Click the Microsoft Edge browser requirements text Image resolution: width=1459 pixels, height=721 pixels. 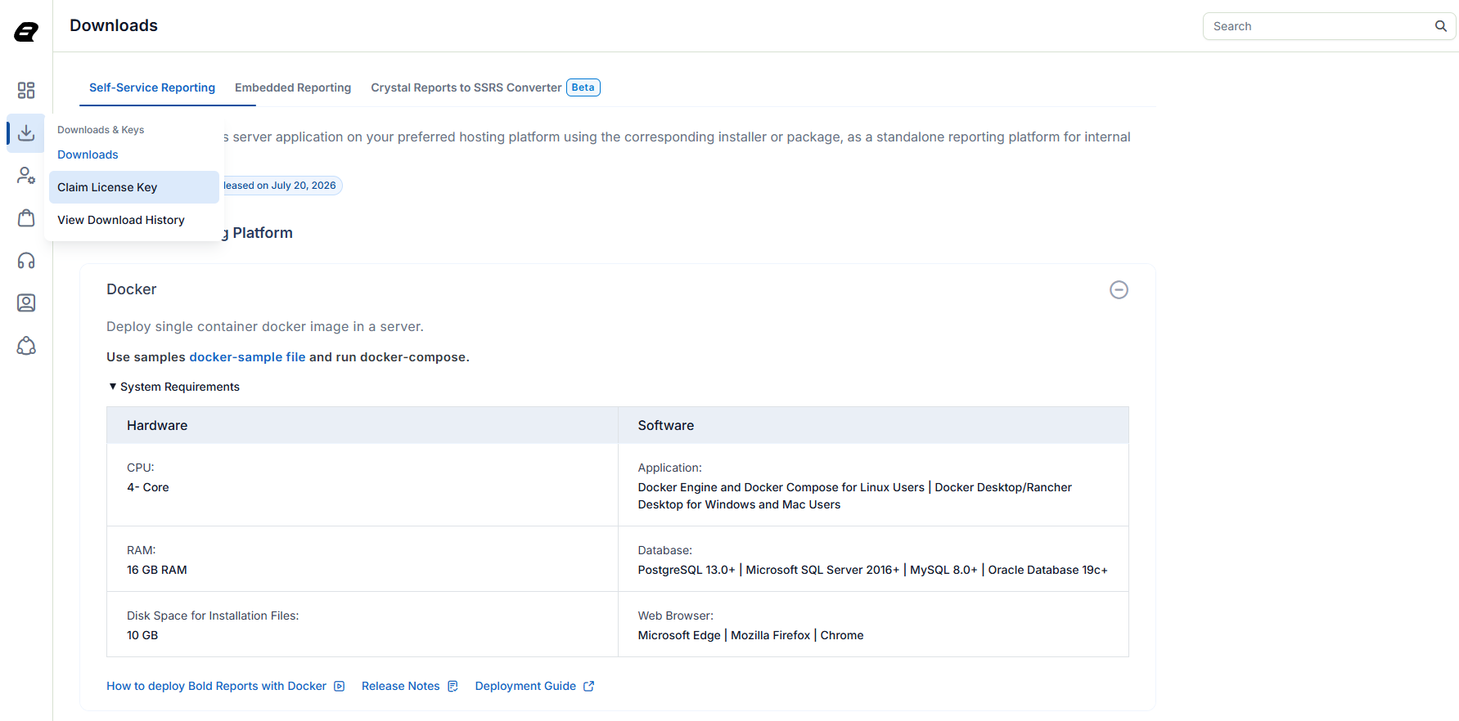751,635
